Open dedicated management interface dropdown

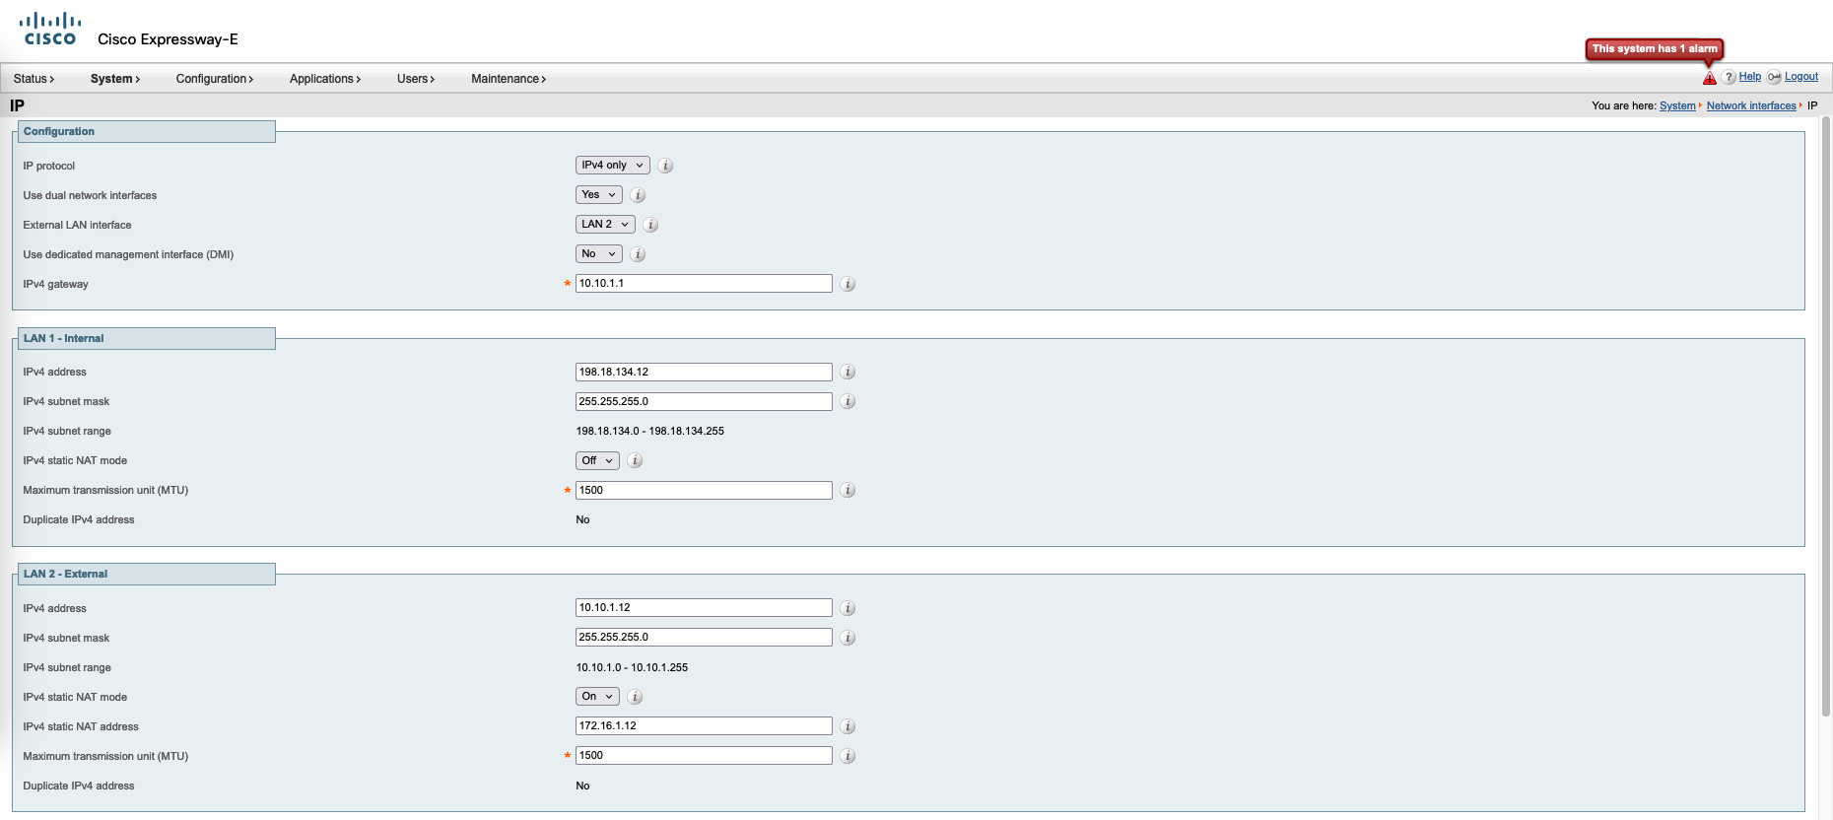[x=598, y=254]
